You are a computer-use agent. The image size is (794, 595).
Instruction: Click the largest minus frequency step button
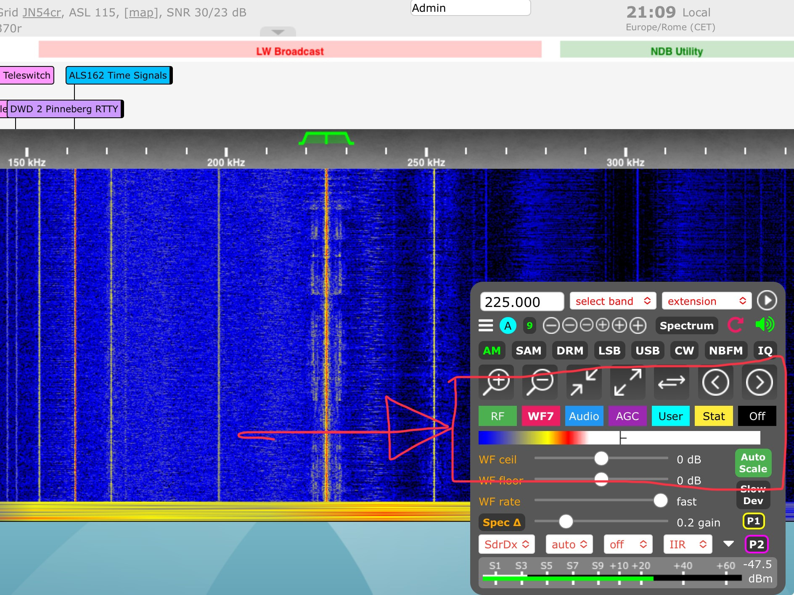tap(551, 325)
